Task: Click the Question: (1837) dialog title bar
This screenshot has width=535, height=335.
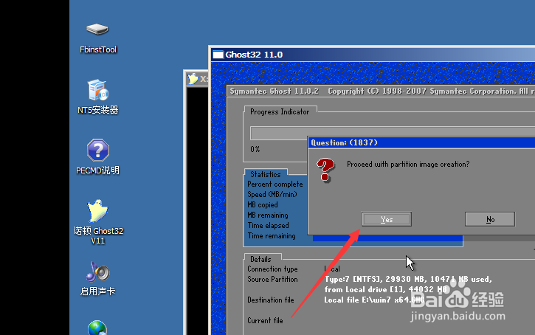Action: click(x=421, y=142)
